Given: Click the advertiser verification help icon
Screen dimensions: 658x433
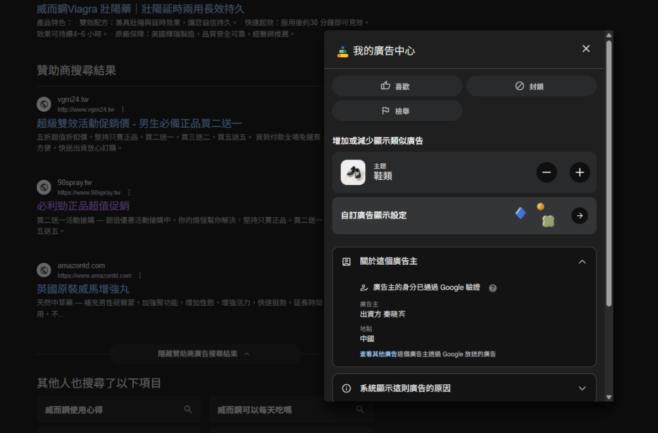Looking at the screenshot, I should tap(493, 288).
